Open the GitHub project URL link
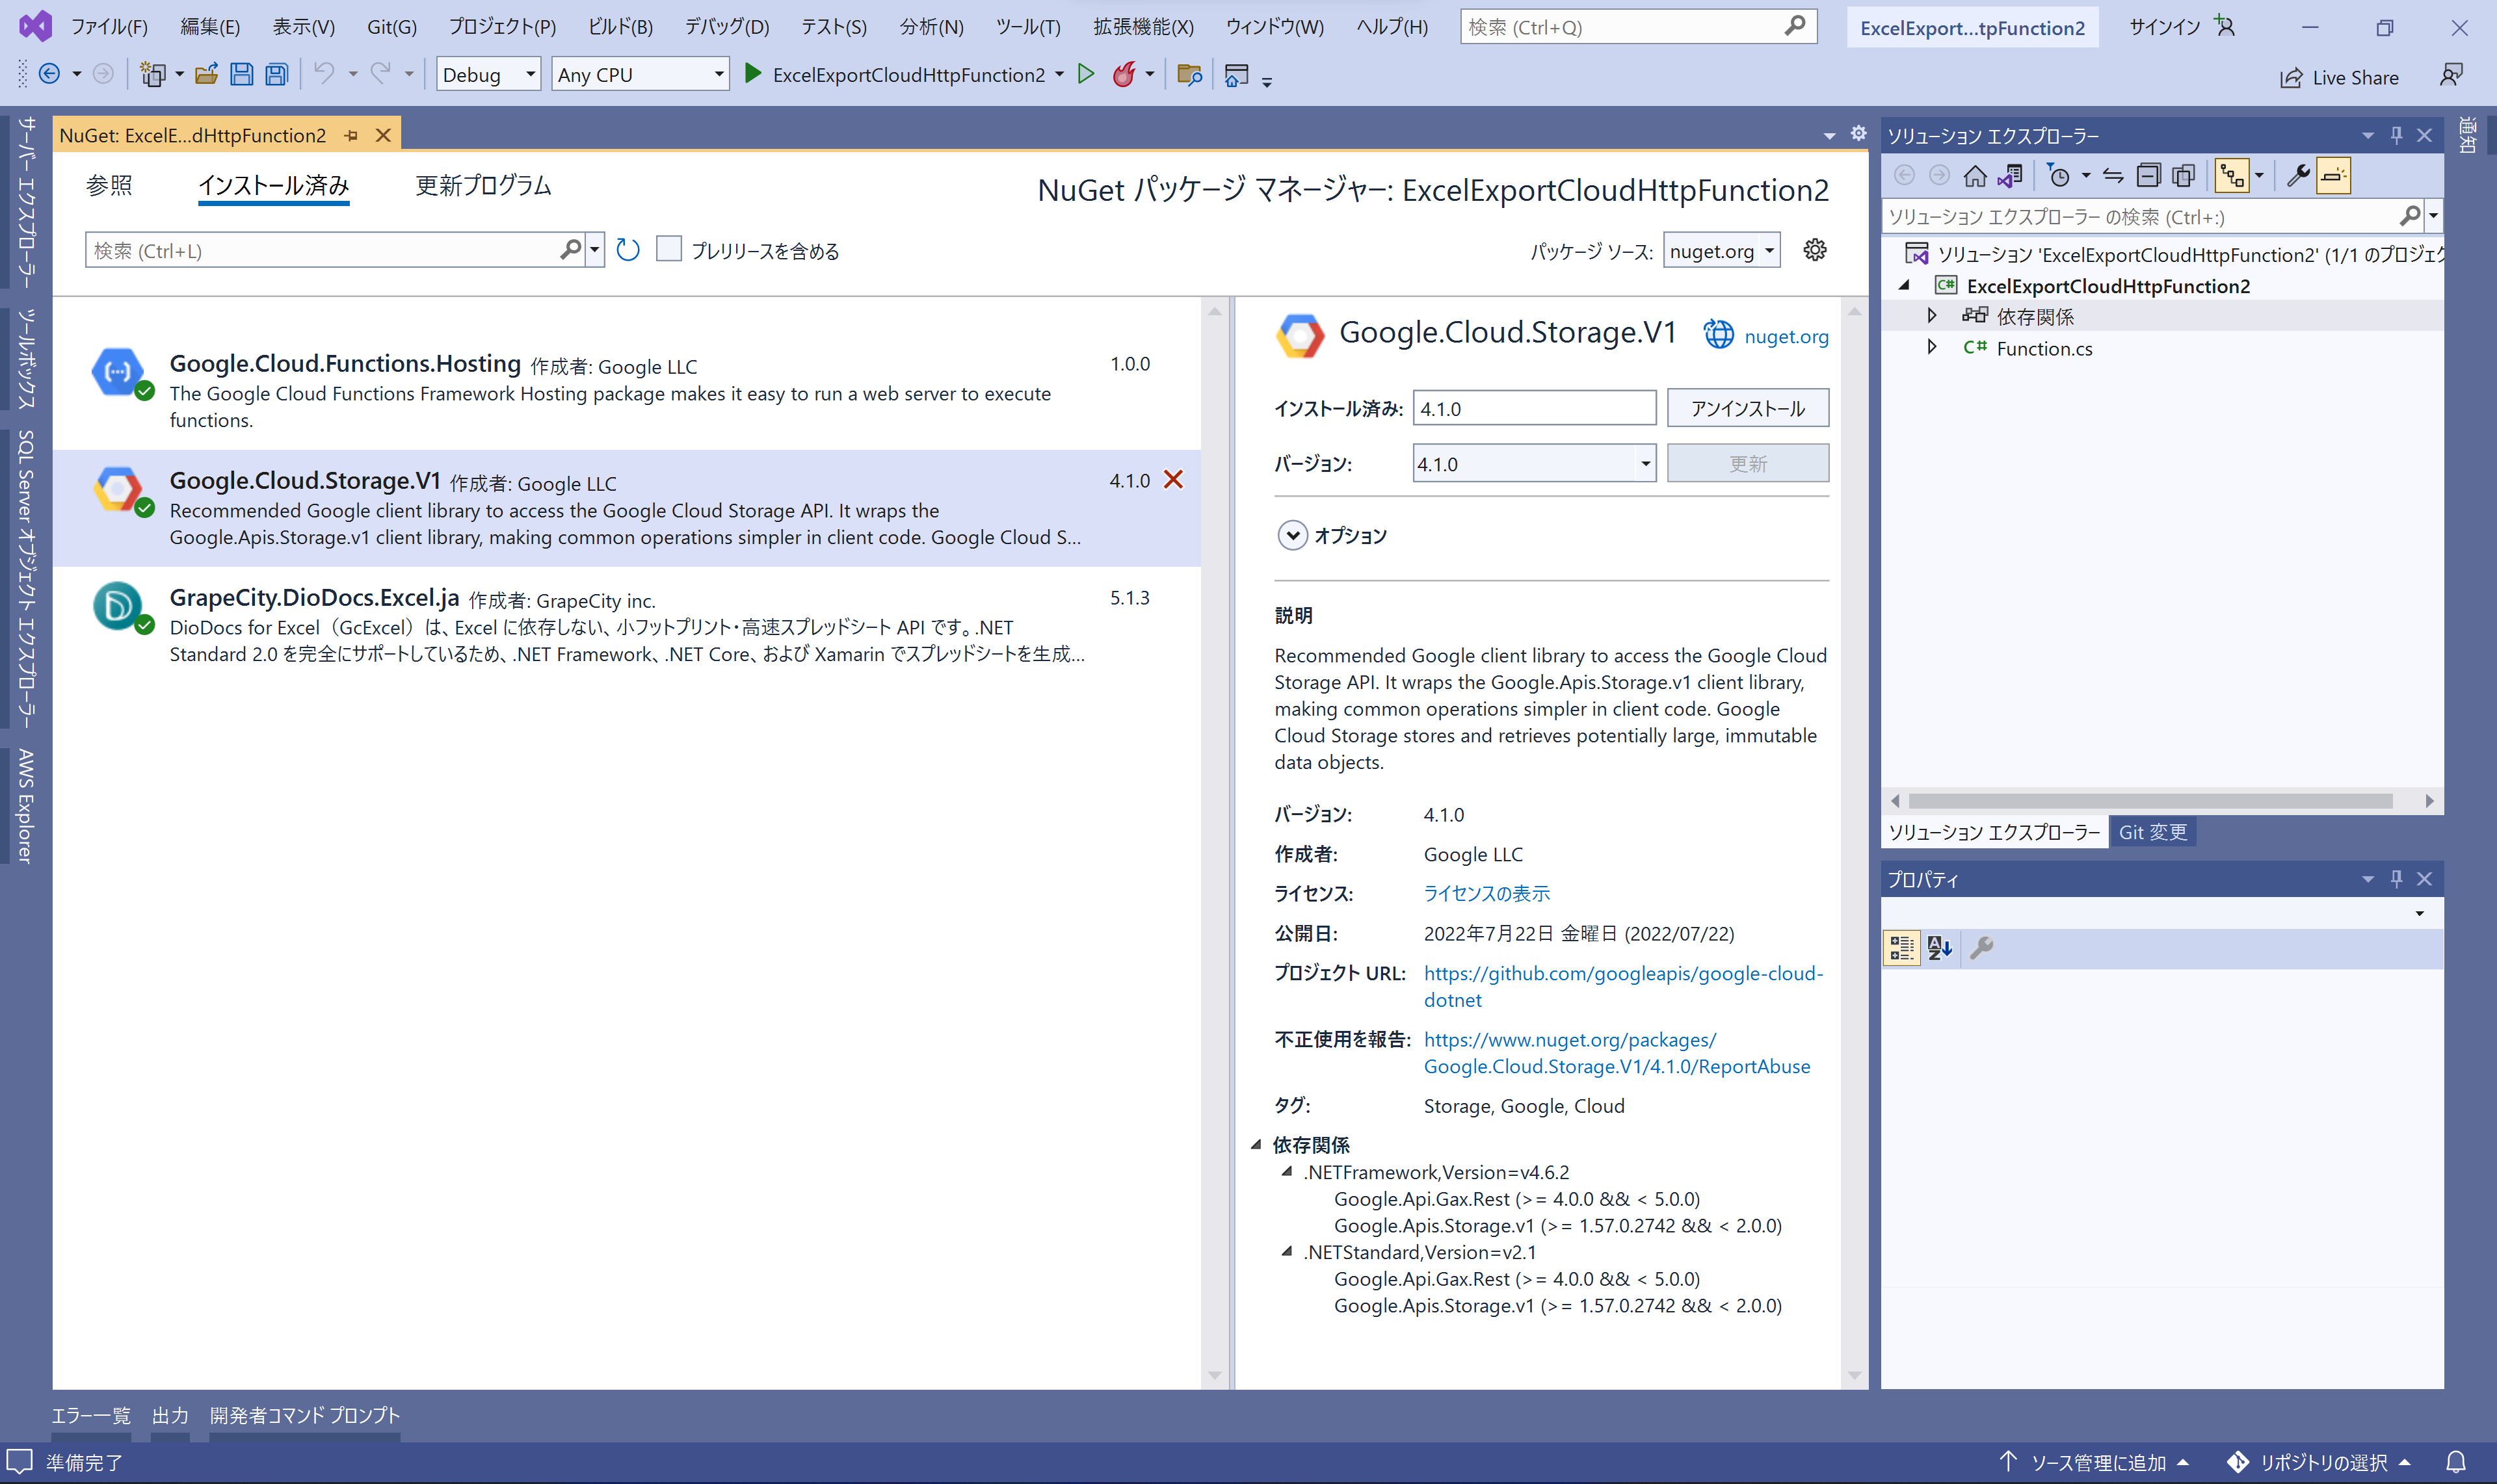Image resolution: width=2497 pixels, height=1484 pixels. click(1624, 986)
